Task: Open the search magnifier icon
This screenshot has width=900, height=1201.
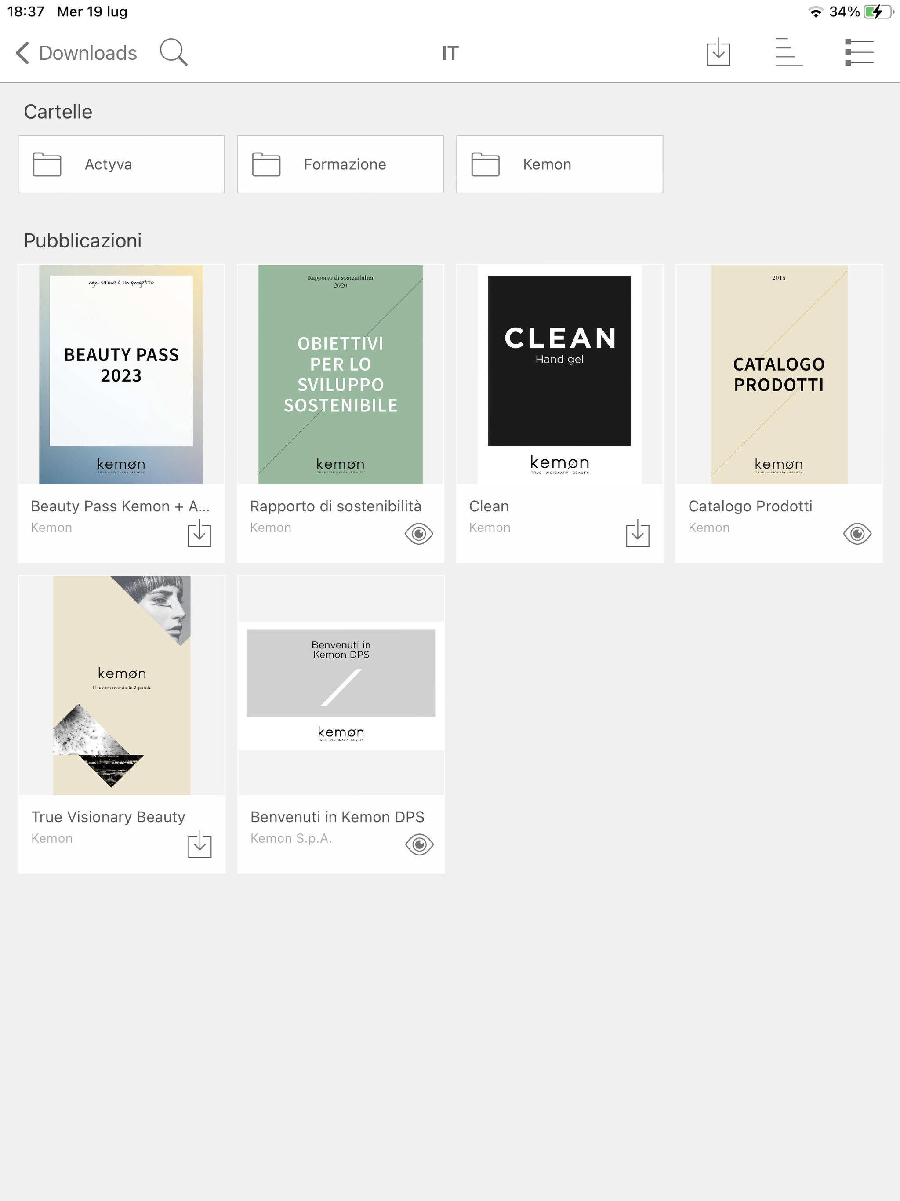Action: point(174,53)
